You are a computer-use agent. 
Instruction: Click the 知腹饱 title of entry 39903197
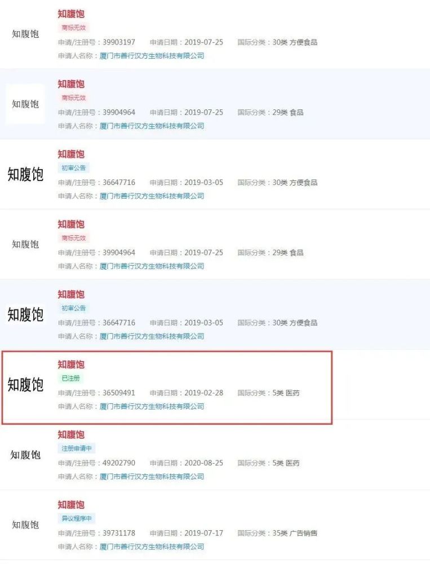click(x=71, y=14)
